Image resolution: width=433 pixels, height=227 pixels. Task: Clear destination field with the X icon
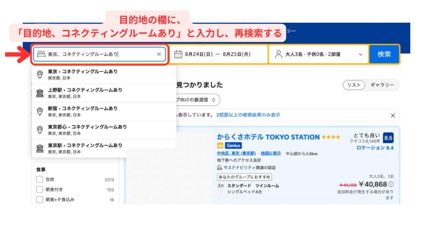159,54
